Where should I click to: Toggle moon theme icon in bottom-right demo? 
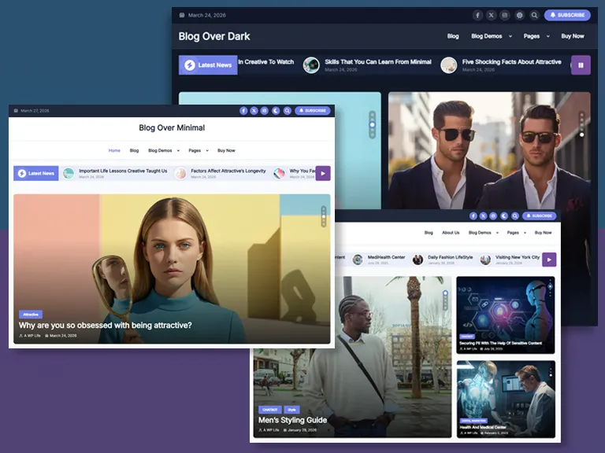coord(505,215)
